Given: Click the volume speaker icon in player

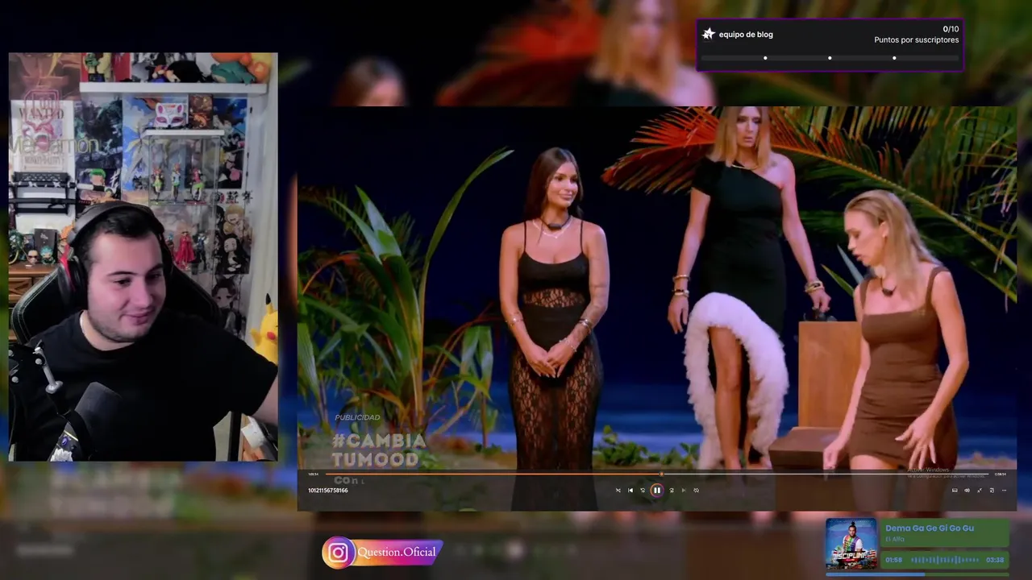Looking at the screenshot, I should tap(967, 490).
